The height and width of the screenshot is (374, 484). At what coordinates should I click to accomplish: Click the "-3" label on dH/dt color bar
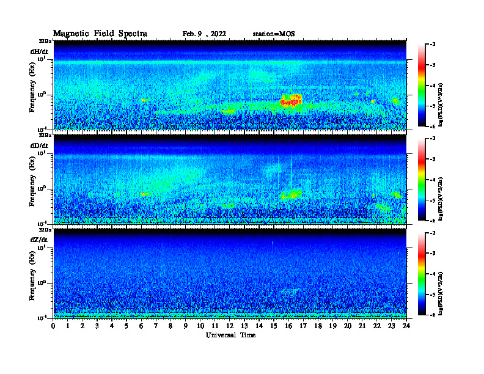(433, 65)
